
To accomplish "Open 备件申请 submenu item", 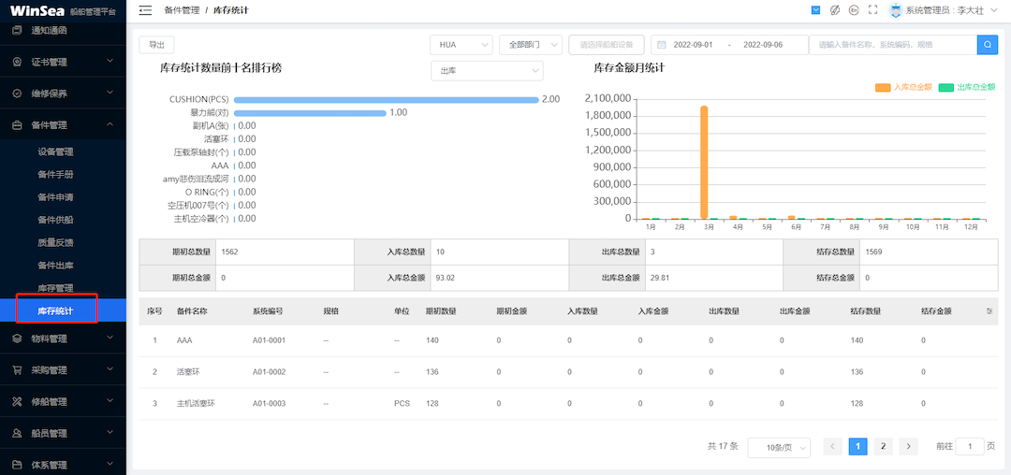I will (55, 197).
